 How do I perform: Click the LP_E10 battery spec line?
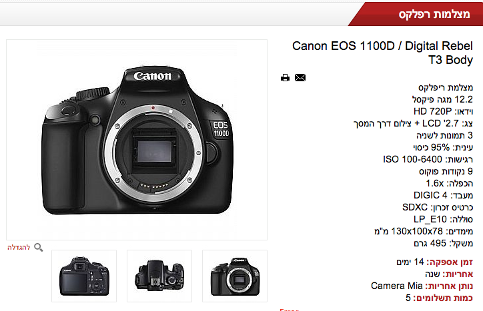443,219
